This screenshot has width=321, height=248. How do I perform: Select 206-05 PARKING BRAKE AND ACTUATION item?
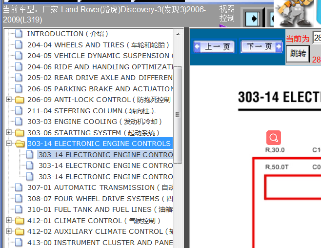click(x=100, y=89)
